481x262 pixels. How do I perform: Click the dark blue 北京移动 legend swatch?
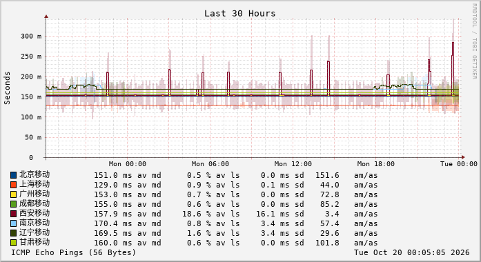14,175
